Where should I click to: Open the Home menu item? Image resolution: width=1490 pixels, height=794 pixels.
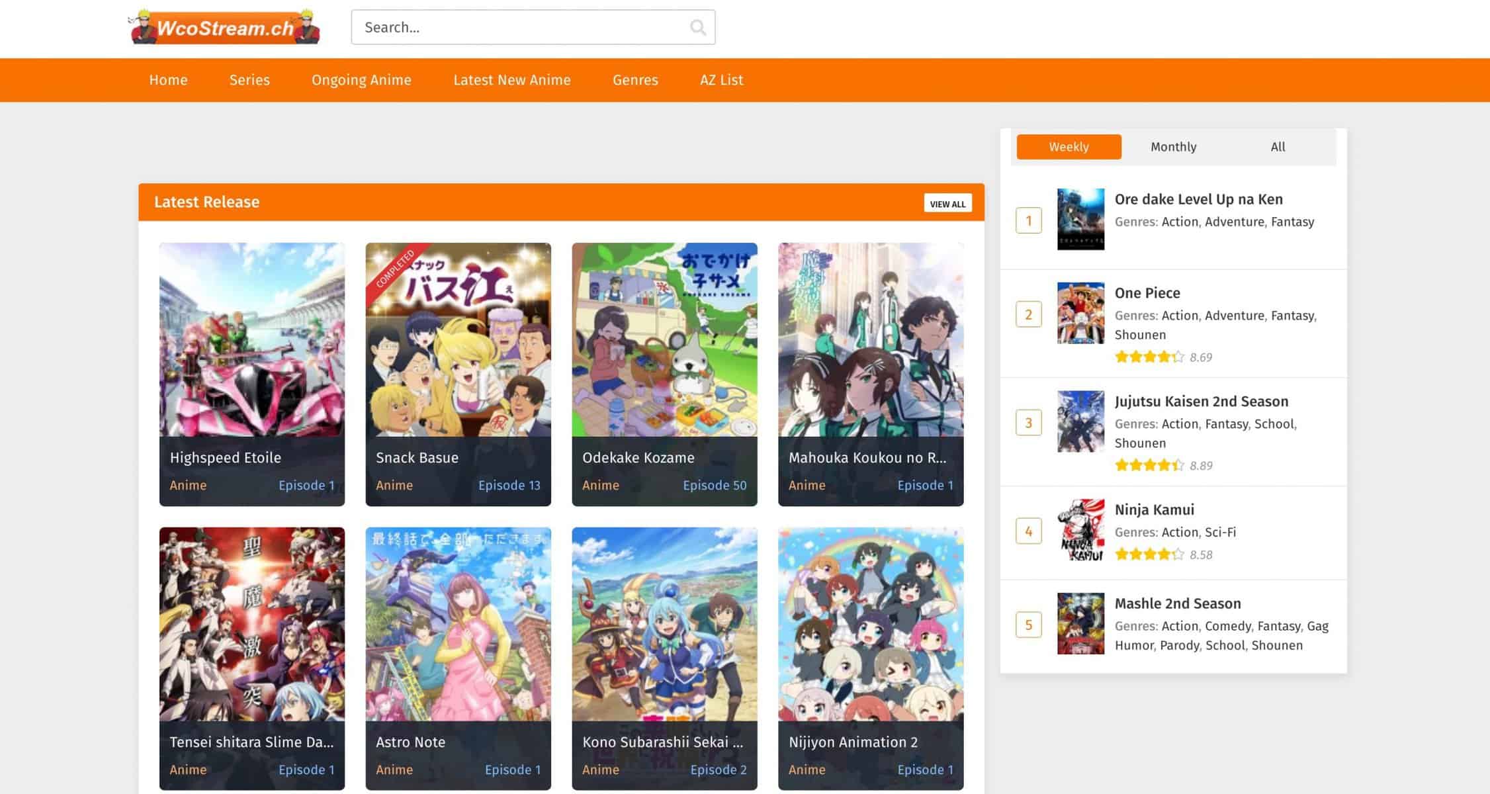pos(168,80)
